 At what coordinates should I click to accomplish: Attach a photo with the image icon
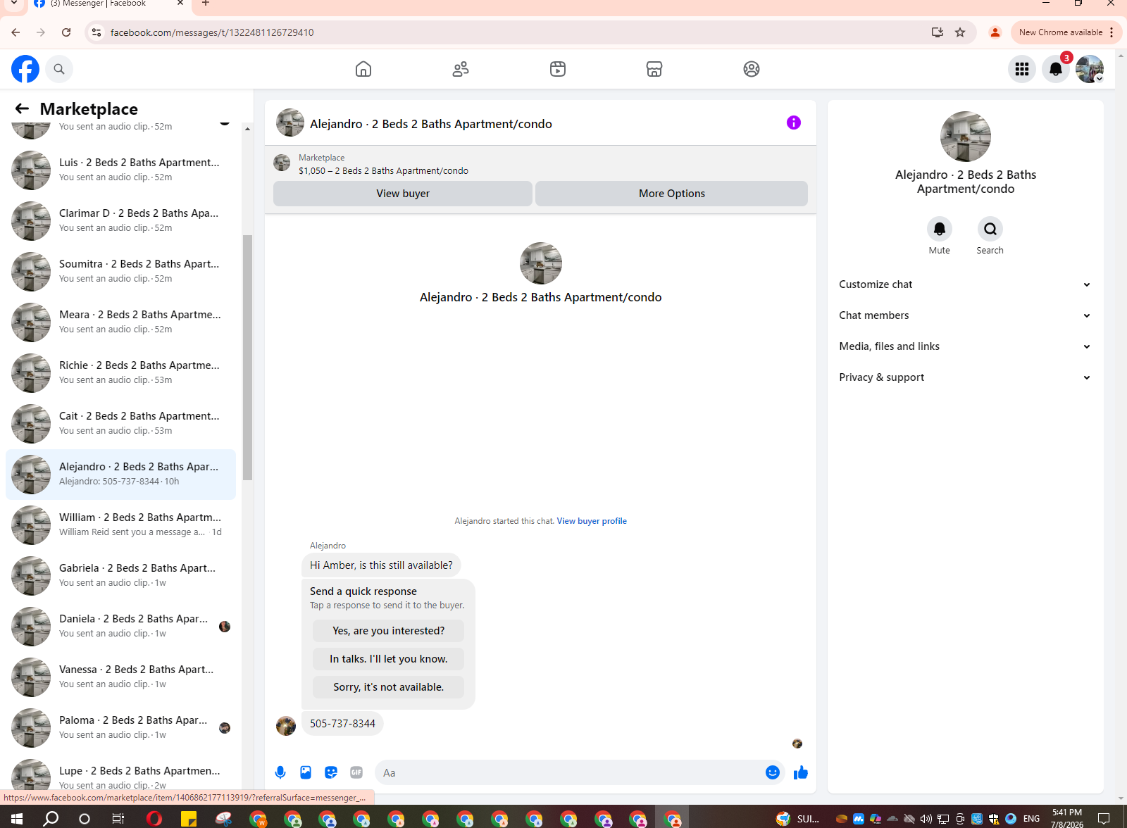306,772
